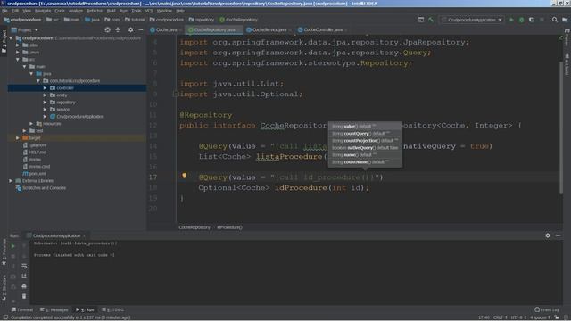
Task: Click the locate/scroll from source target icon
Action: [107, 29]
